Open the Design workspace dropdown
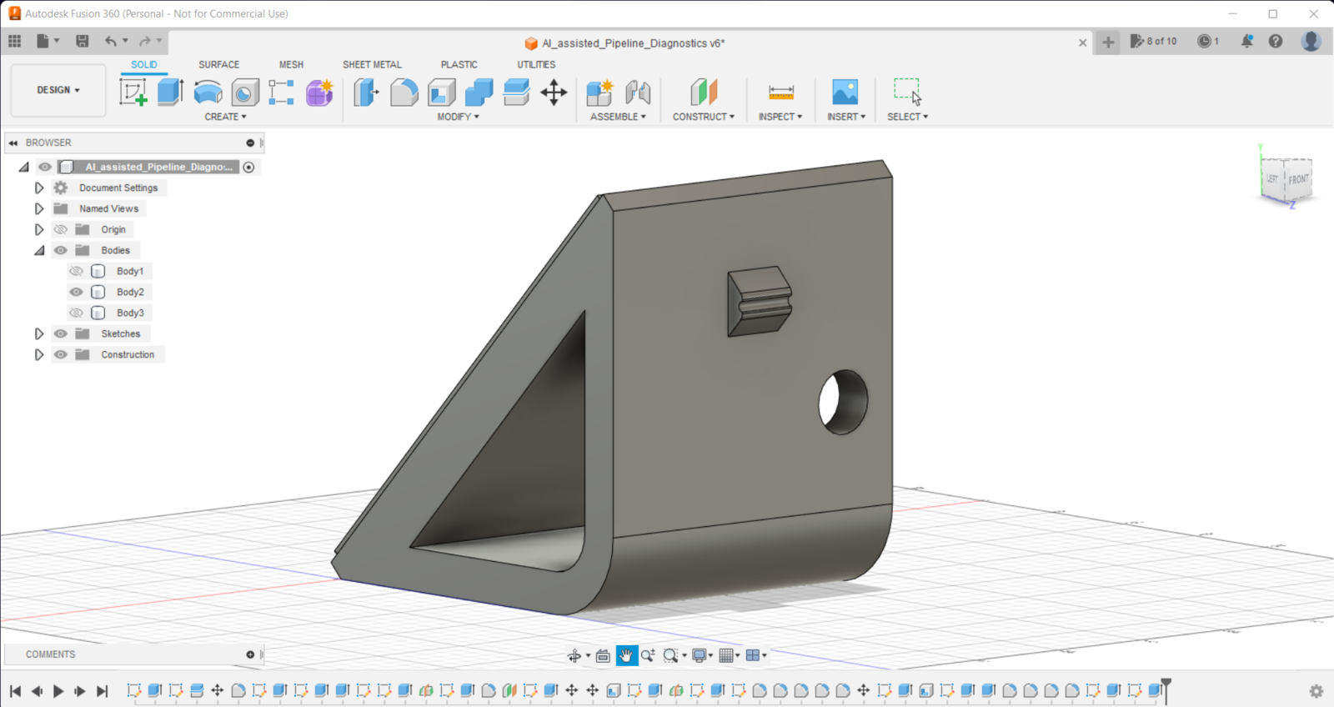The width and height of the screenshot is (1334, 707). pyautogui.click(x=58, y=90)
